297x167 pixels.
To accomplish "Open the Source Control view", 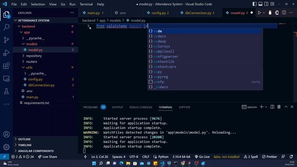I will (x=6, y=40).
